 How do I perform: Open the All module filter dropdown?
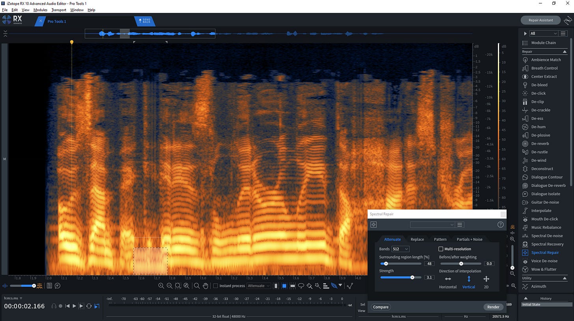(543, 33)
